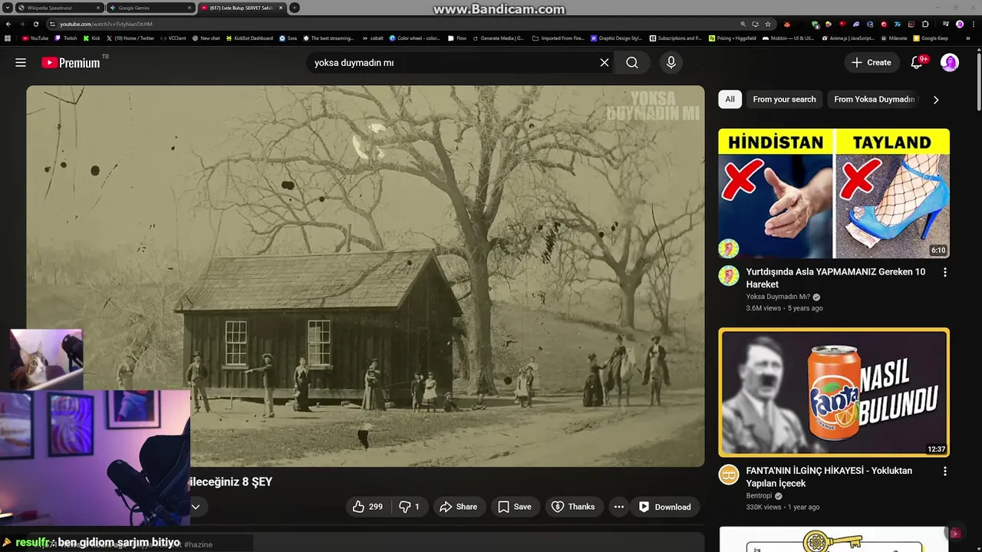The height and width of the screenshot is (552, 982).
Task: Send Thanks to the creator
Action: 574,507
